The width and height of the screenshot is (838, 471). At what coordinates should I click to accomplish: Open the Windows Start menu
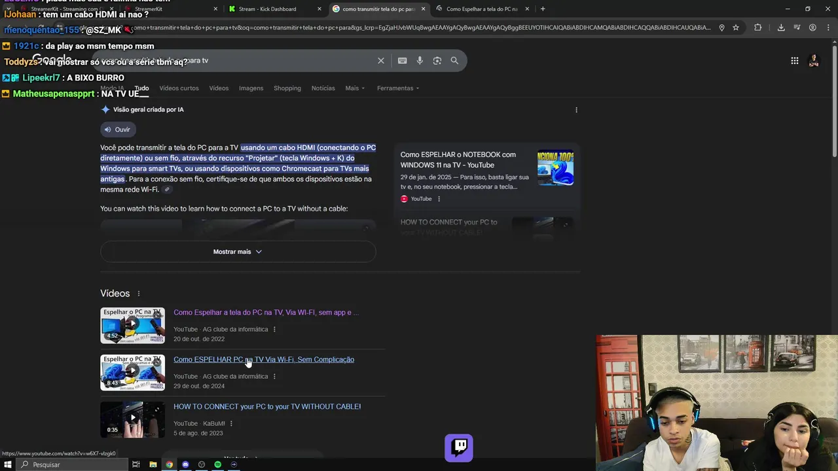click(x=8, y=464)
